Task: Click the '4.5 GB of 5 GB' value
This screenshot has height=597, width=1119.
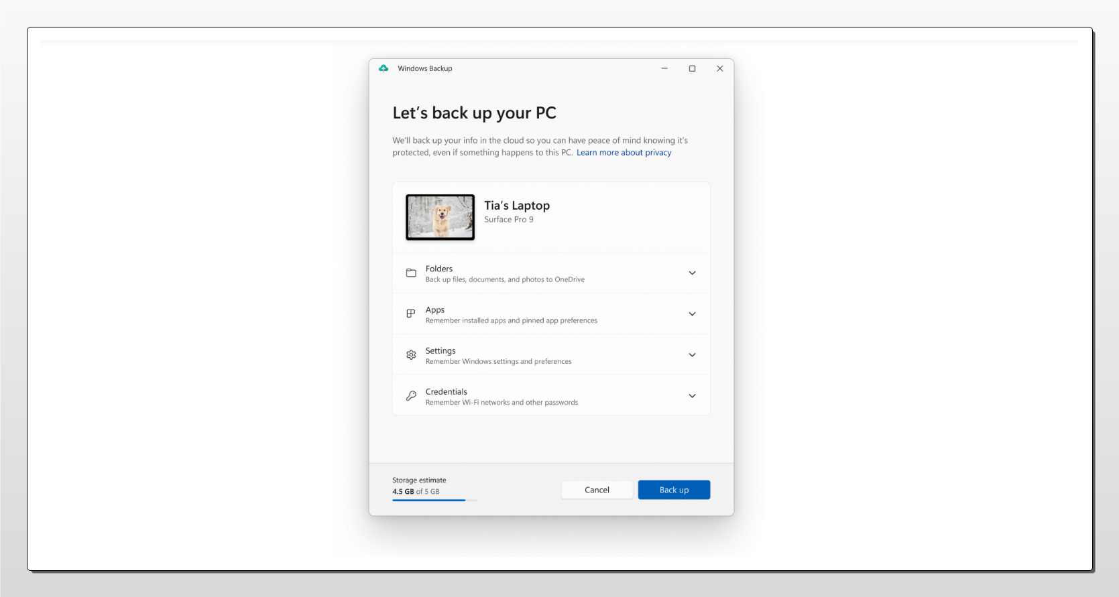Action: click(416, 492)
